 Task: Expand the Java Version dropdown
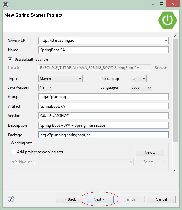tap(45, 87)
